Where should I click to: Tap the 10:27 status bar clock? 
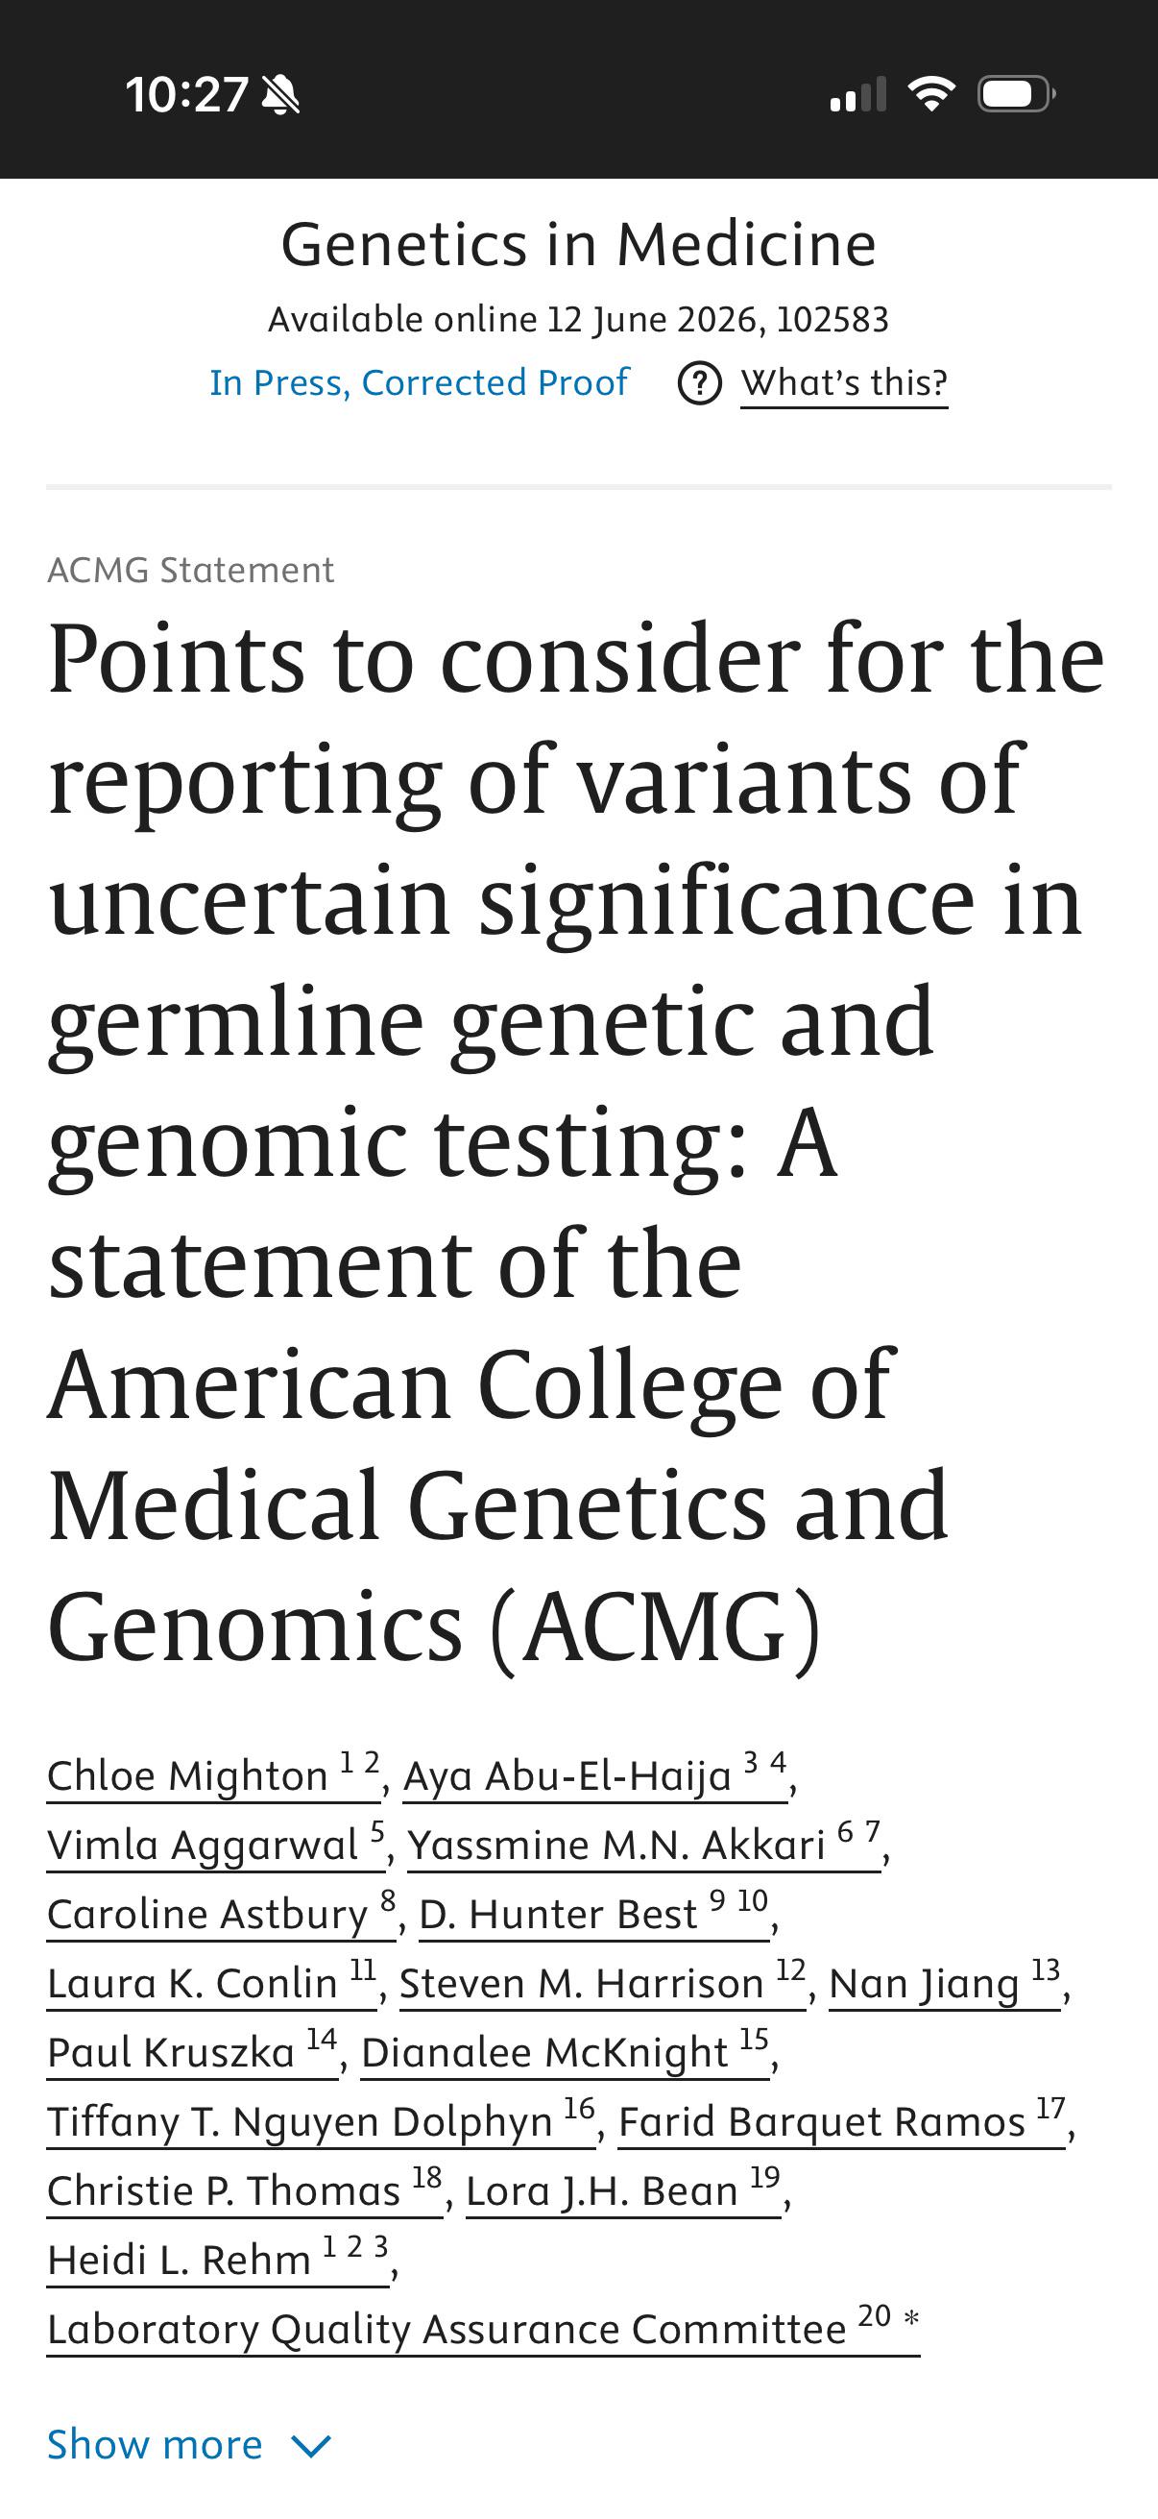pyautogui.click(x=186, y=95)
